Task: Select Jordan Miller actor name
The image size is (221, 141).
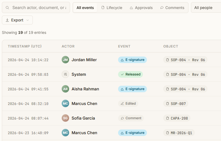Action: pos(84,60)
